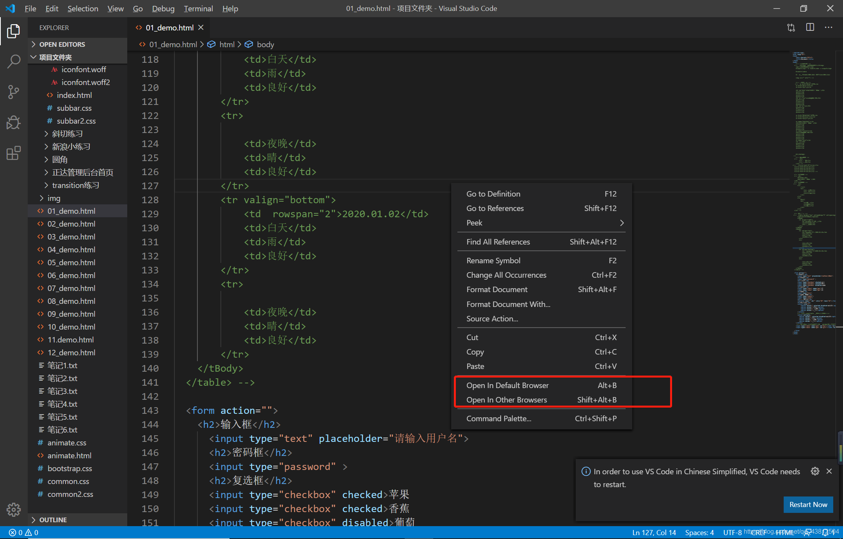
Task: Select the 01_demo.html editor tab
Action: (x=166, y=27)
